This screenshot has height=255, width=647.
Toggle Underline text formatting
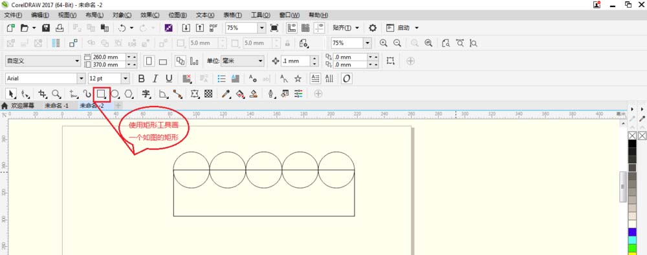(169, 78)
